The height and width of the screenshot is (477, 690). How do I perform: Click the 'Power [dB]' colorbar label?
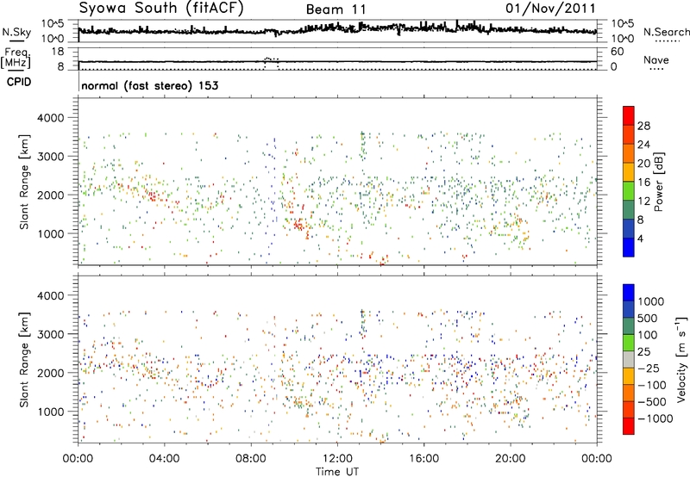pos(659,182)
